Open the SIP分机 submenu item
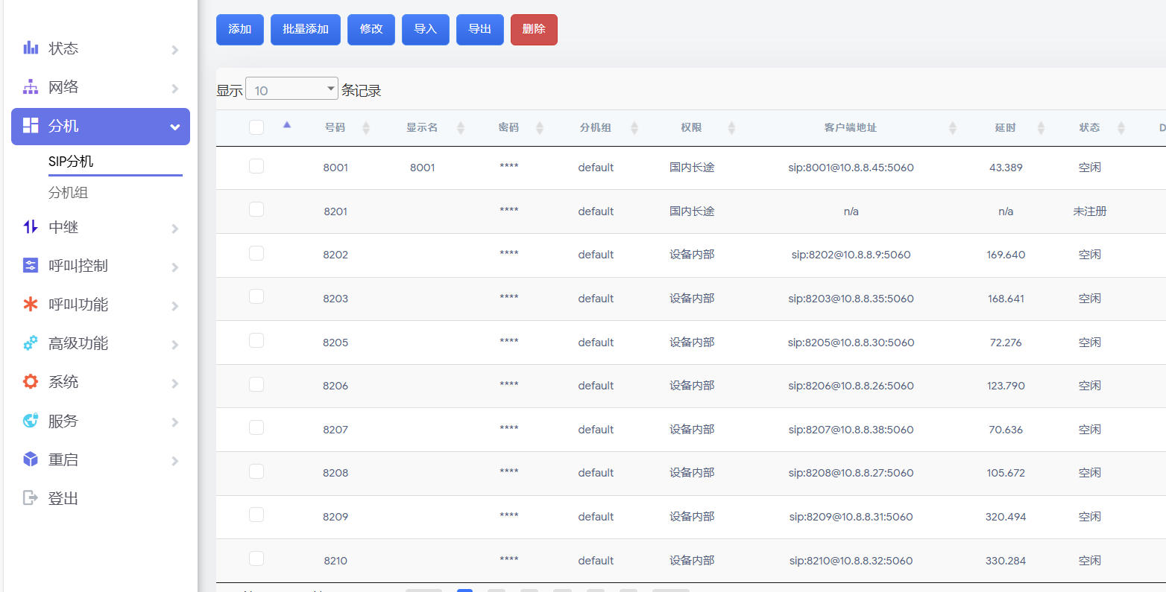The image size is (1166, 592). pos(71,162)
